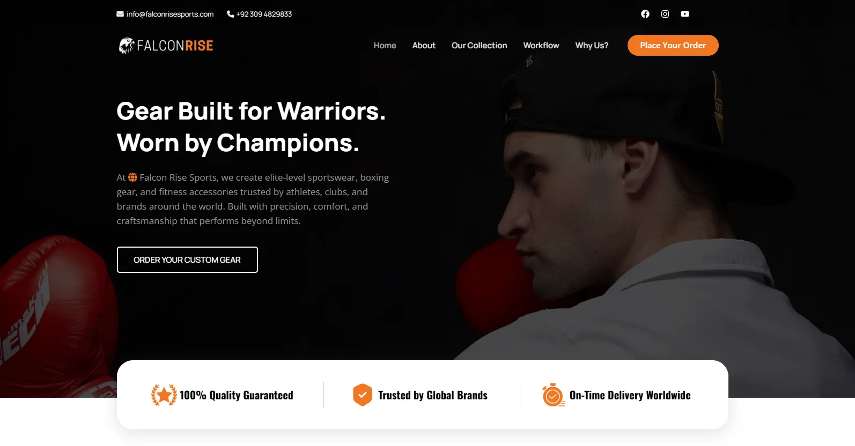Click the orange shield checkmark icon

(x=363, y=395)
